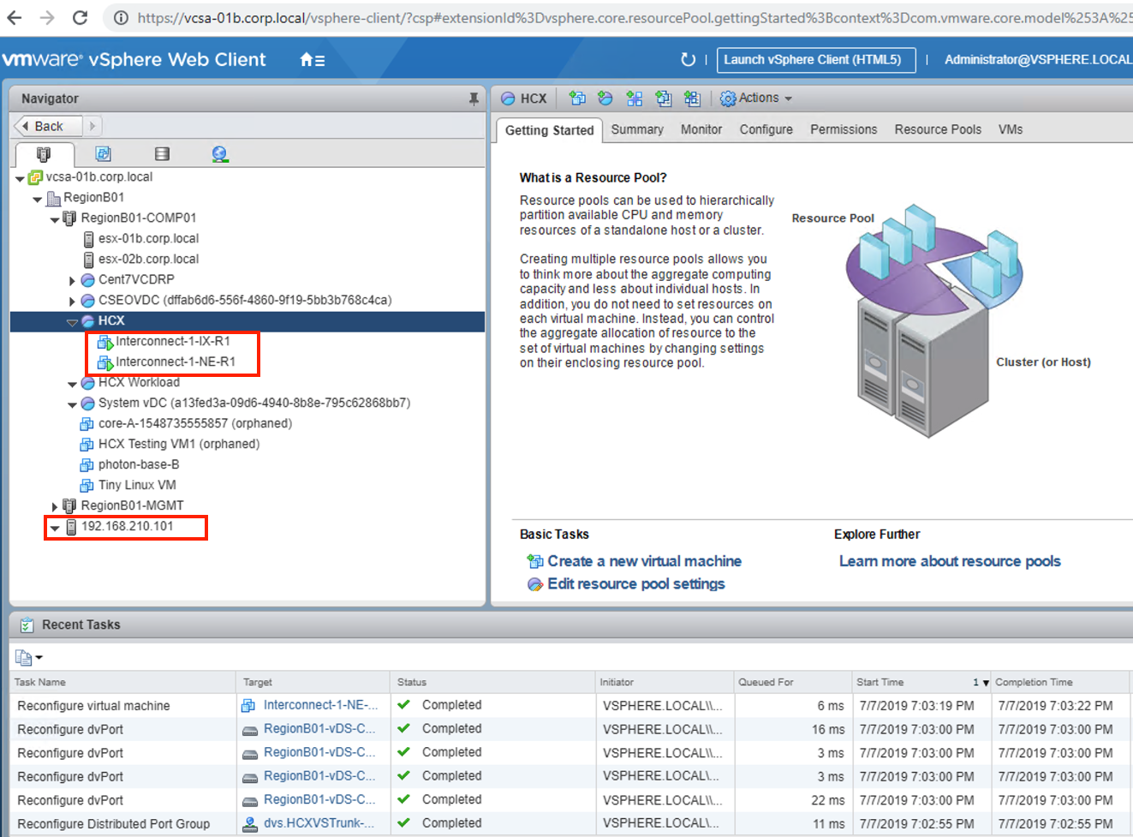The image size is (1133, 837).
Task: Switch to Networking view tab
Action: 220,154
